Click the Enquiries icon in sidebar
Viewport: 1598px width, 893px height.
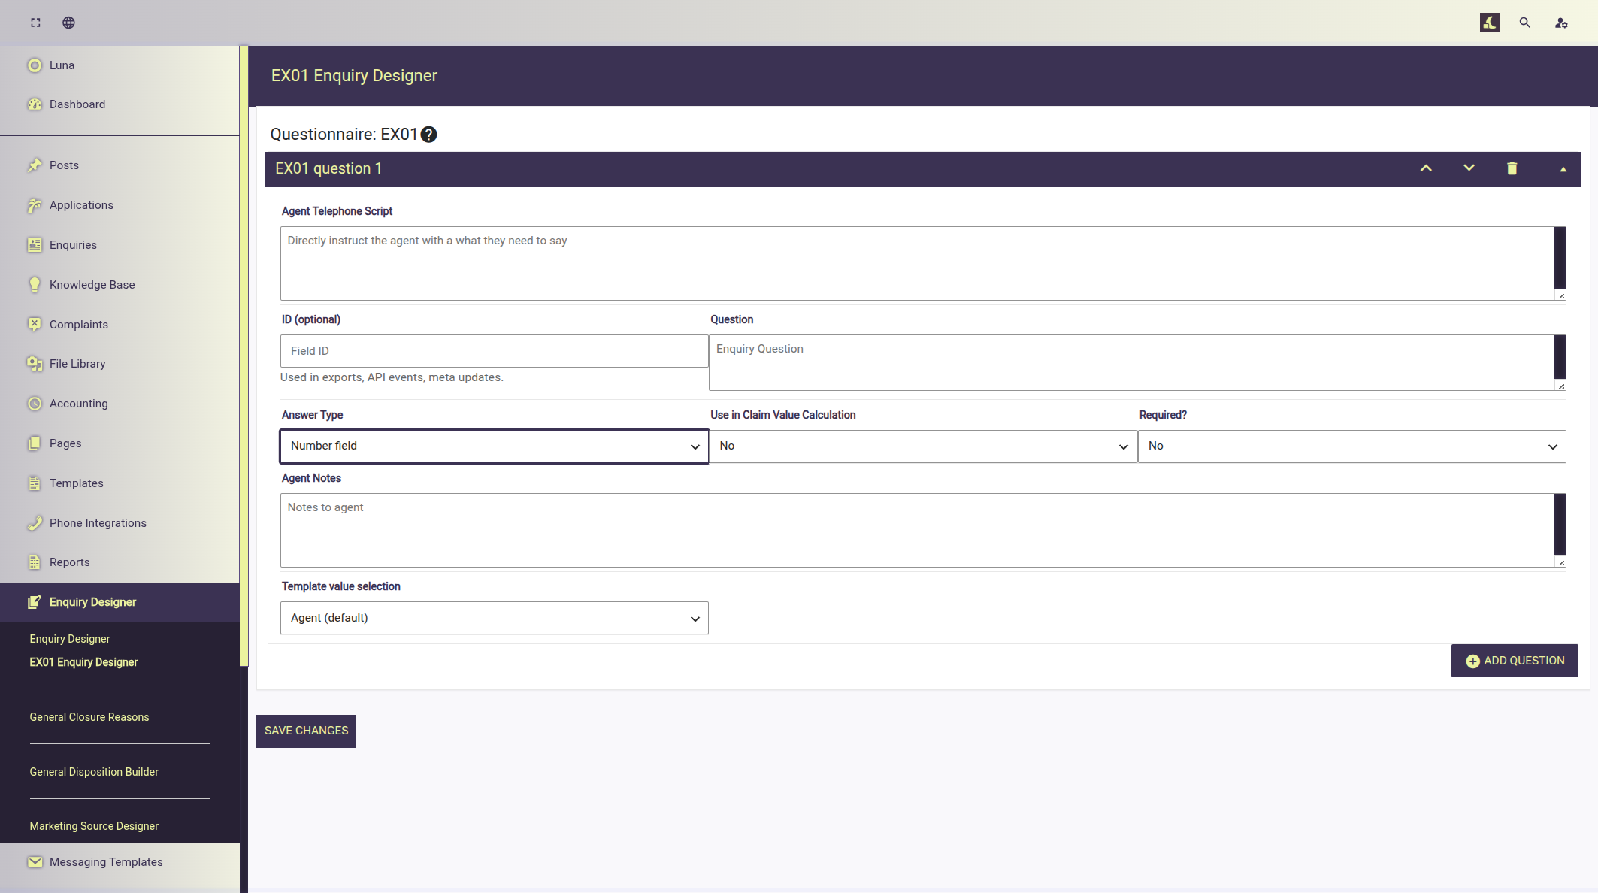tap(35, 245)
